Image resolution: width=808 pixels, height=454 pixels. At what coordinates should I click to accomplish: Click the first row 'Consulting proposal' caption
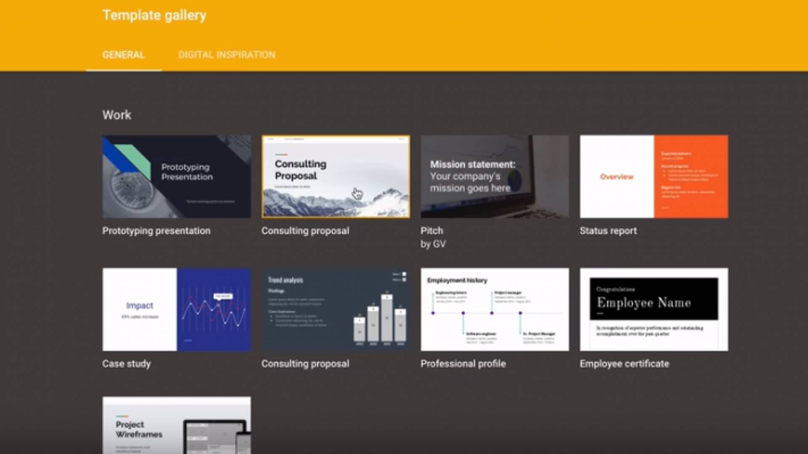point(305,231)
